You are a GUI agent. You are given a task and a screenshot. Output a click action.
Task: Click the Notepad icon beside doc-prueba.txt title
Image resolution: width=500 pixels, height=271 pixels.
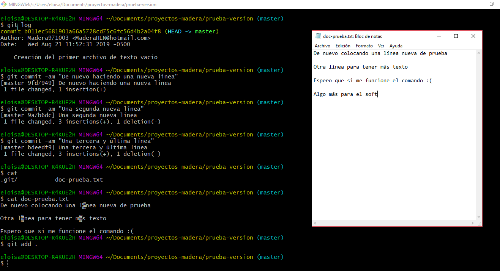[x=318, y=36]
